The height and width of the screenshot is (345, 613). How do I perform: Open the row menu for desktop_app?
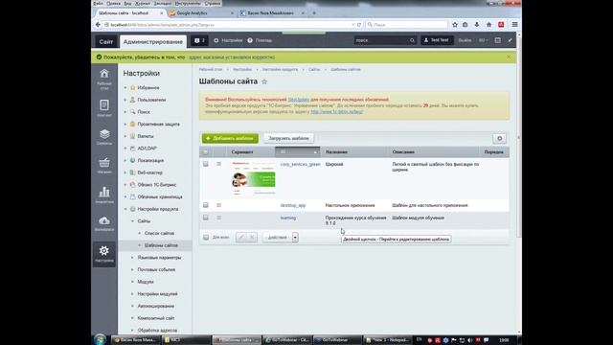pos(219,205)
